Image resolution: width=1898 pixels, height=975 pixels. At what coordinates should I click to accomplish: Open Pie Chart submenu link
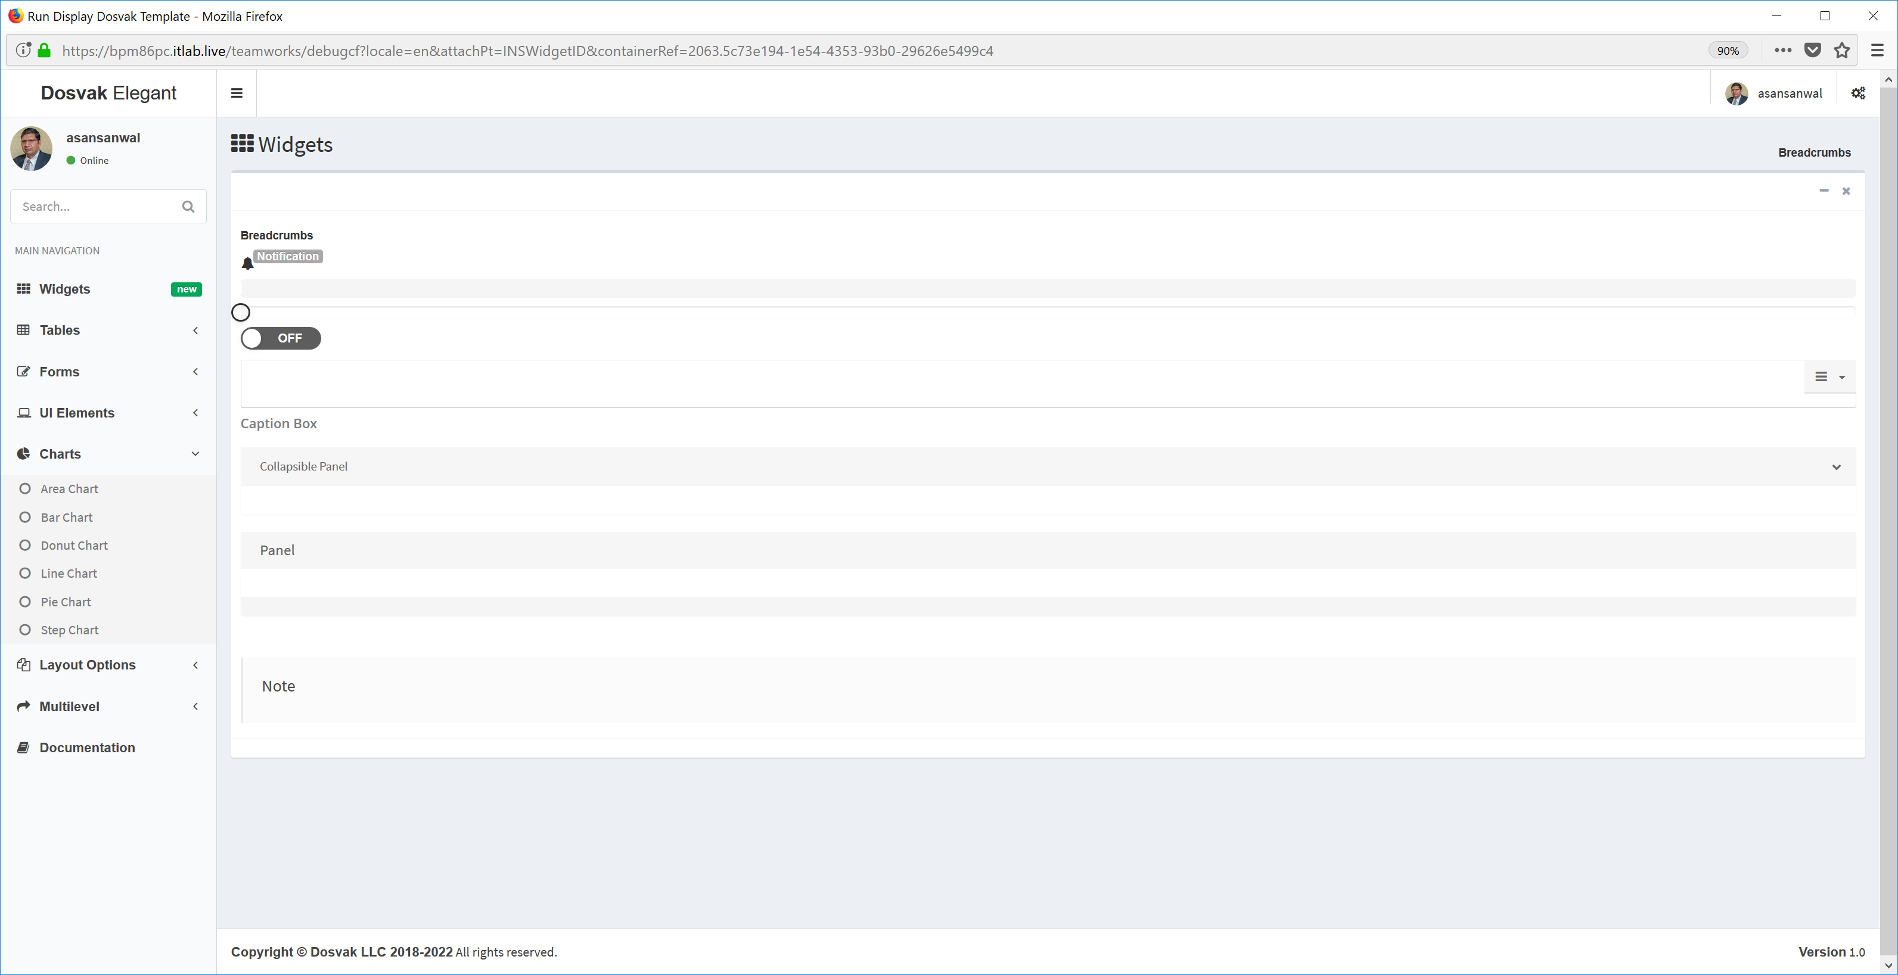tap(66, 602)
